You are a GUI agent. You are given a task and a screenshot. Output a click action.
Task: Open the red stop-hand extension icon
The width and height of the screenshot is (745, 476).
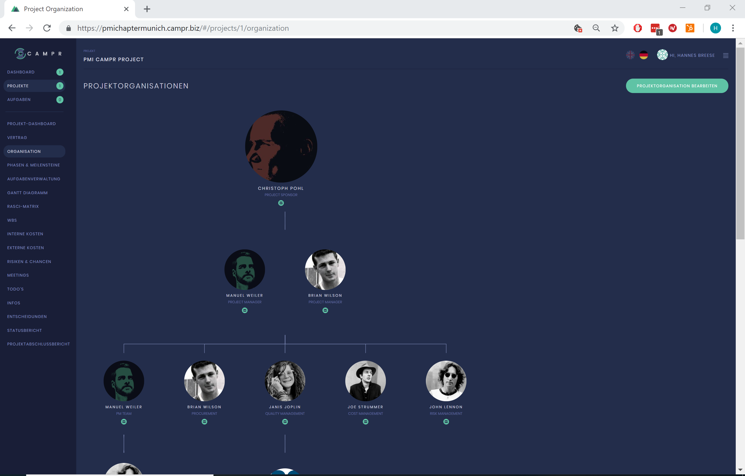tap(638, 28)
